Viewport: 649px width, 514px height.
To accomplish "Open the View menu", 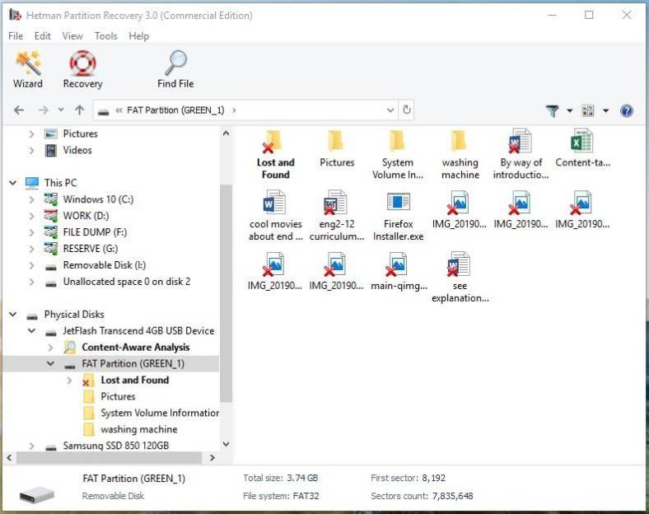I will coord(72,36).
